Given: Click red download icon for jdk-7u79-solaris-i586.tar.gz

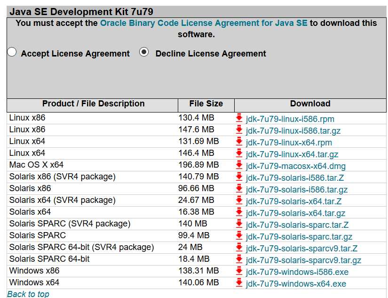Looking at the screenshot, I should [x=239, y=188].
